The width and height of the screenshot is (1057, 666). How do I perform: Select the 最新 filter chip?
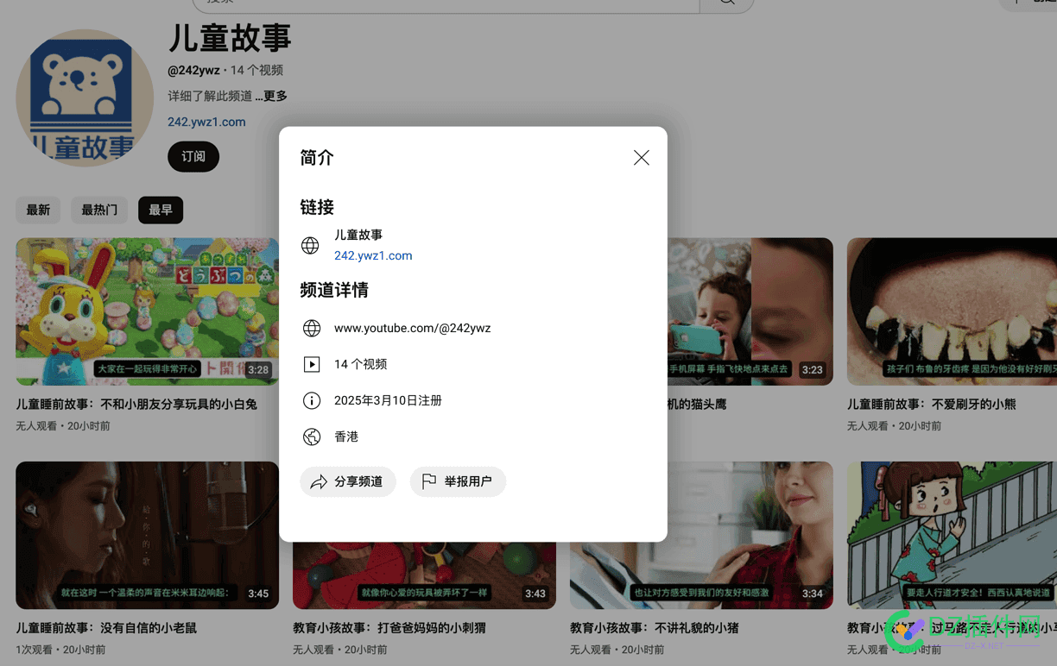[x=38, y=210]
